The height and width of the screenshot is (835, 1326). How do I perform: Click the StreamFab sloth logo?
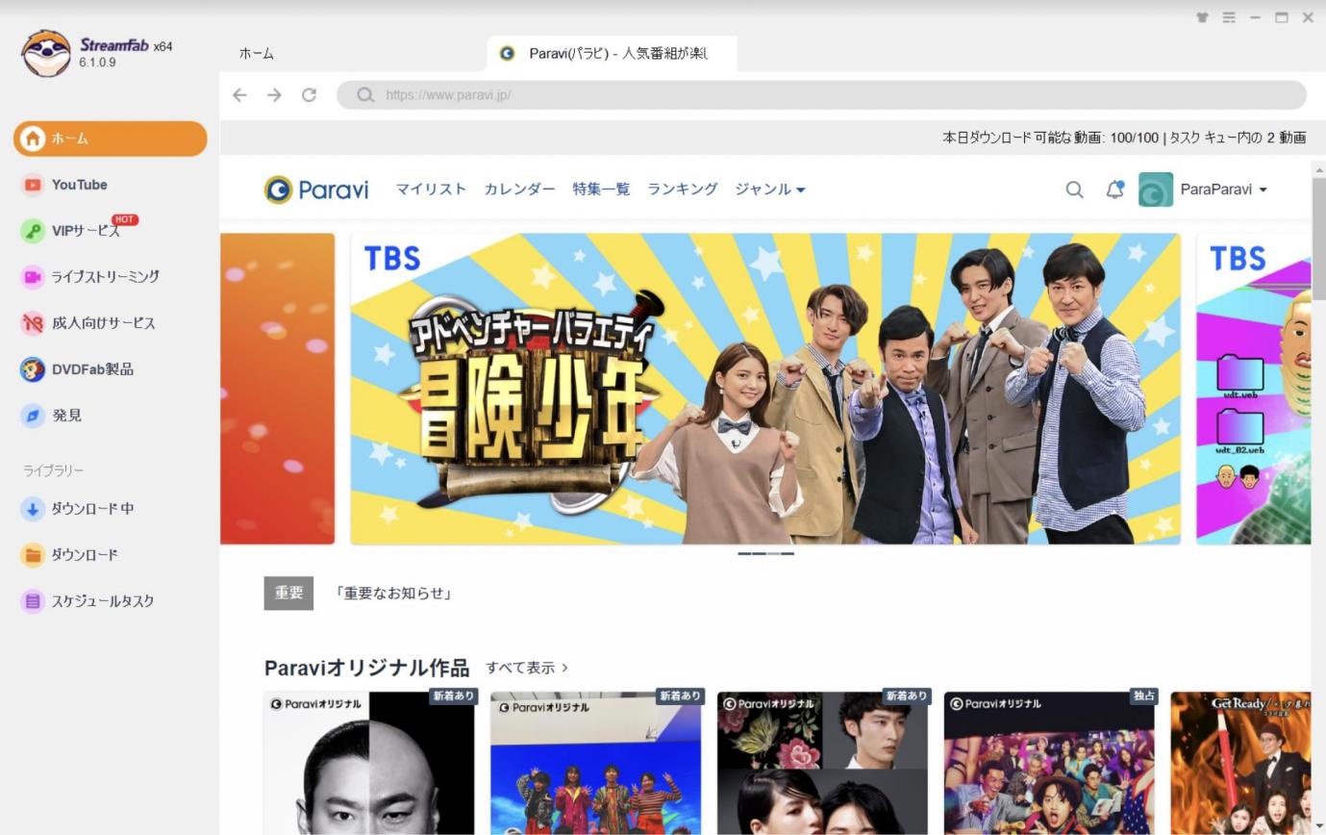coord(45,53)
